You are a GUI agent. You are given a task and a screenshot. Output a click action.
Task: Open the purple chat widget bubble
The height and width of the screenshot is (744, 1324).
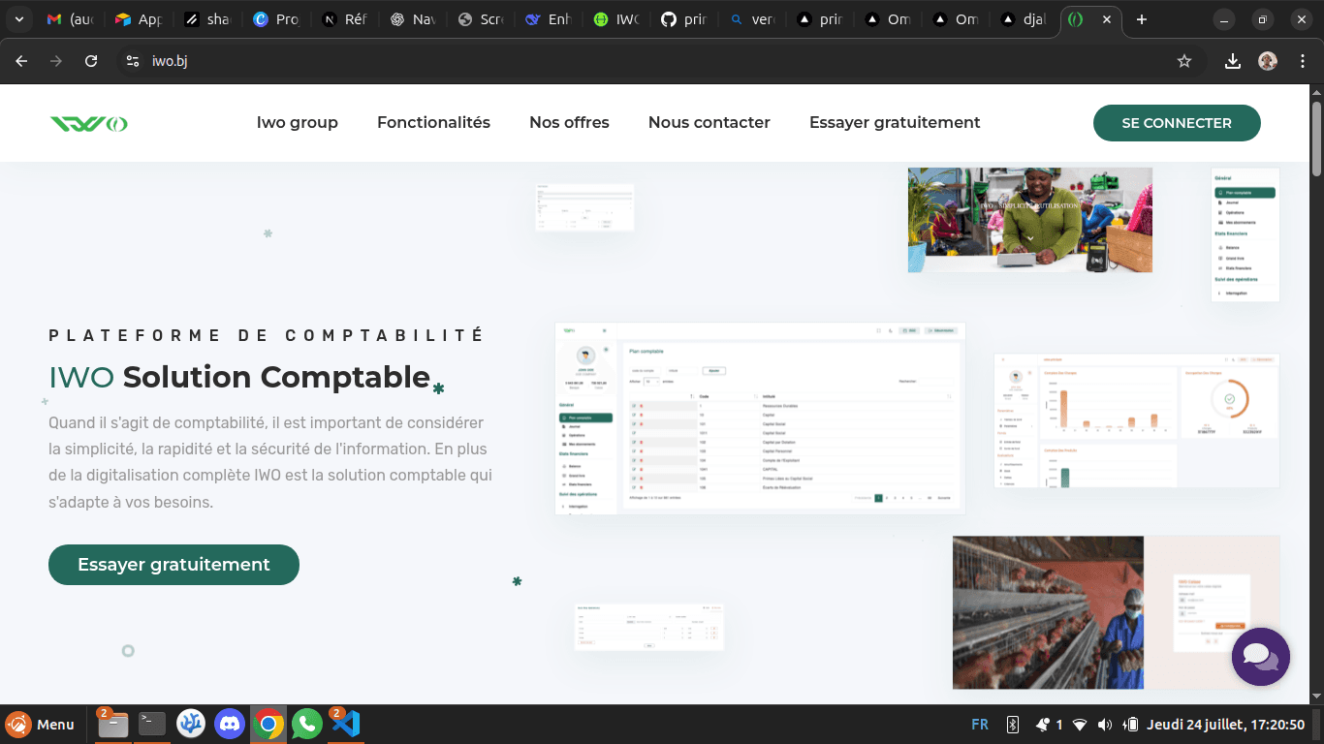click(x=1260, y=657)
